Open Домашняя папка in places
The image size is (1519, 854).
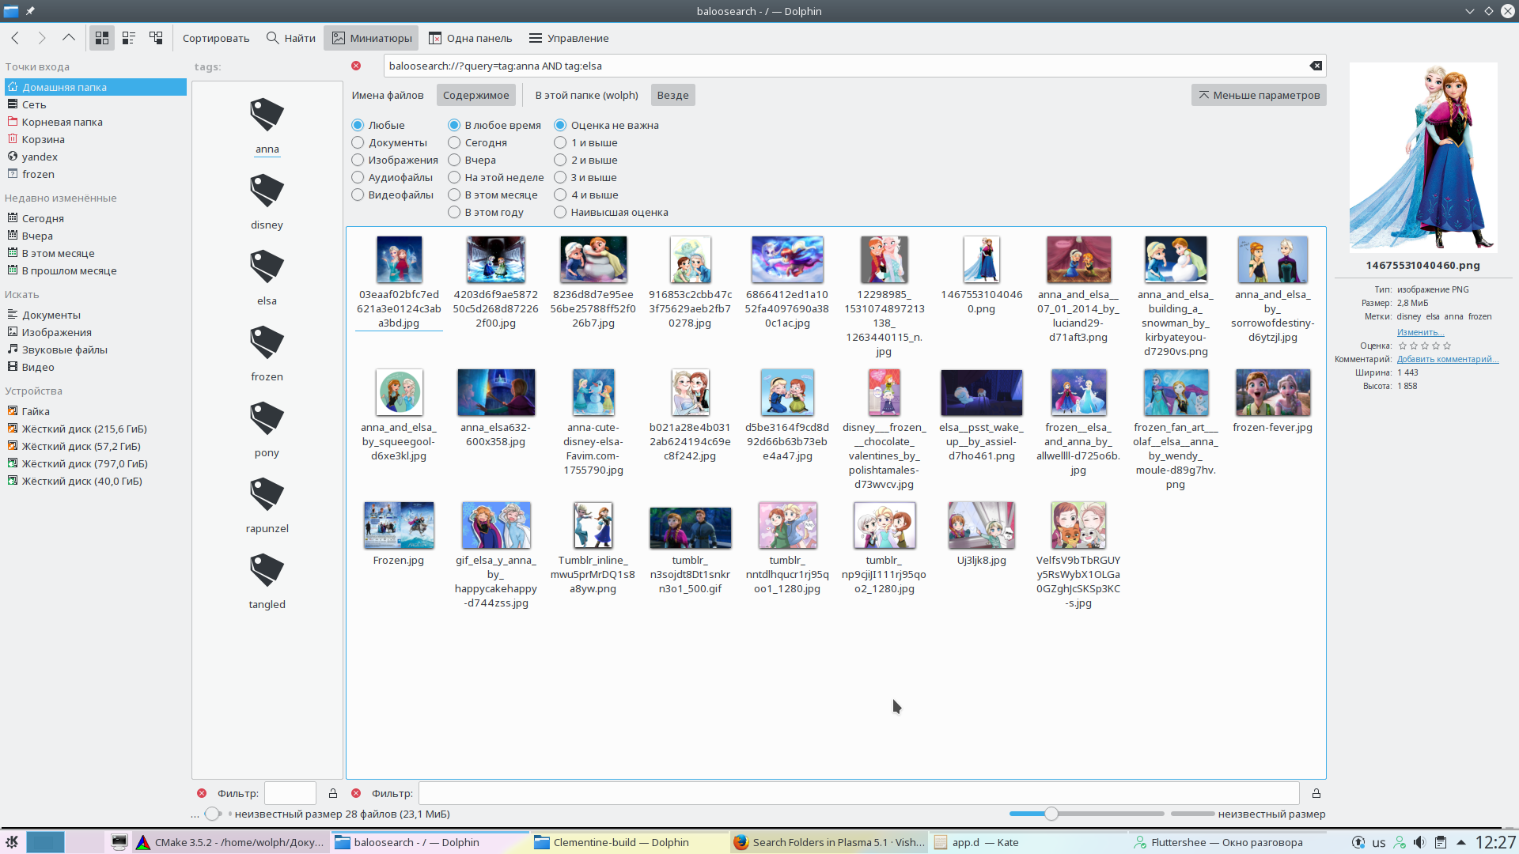(96, 87)
